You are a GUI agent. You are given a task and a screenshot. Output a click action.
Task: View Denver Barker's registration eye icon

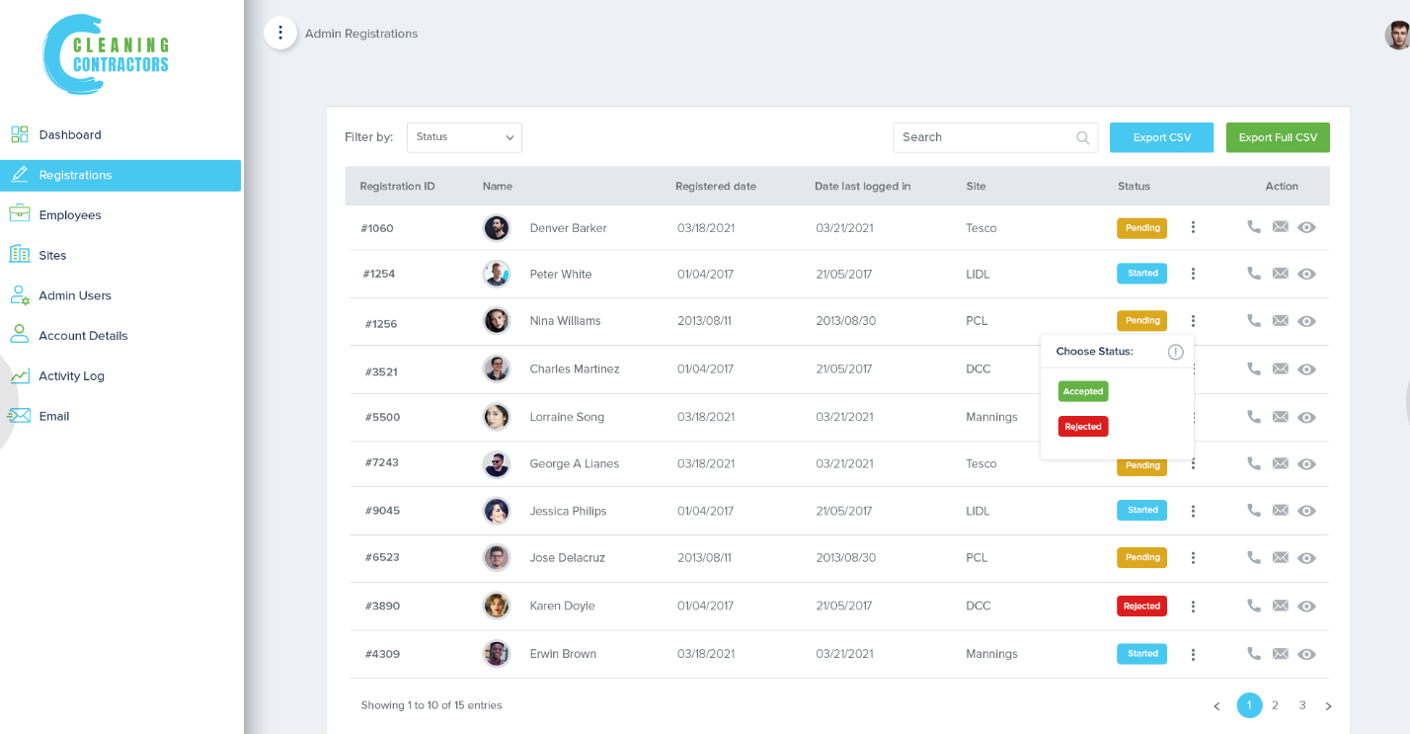click(1307, 227)
